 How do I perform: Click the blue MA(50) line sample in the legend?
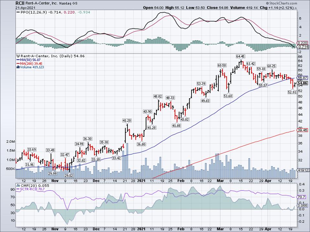[18, 60]
